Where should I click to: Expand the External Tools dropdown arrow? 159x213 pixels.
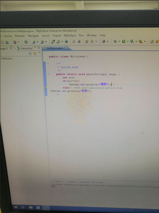(x=145, y=41)
